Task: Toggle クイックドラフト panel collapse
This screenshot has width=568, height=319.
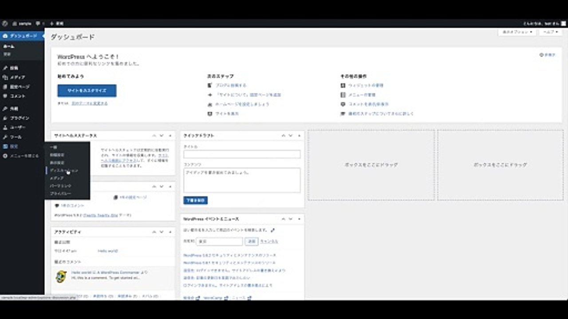Action: click(299, 136)
